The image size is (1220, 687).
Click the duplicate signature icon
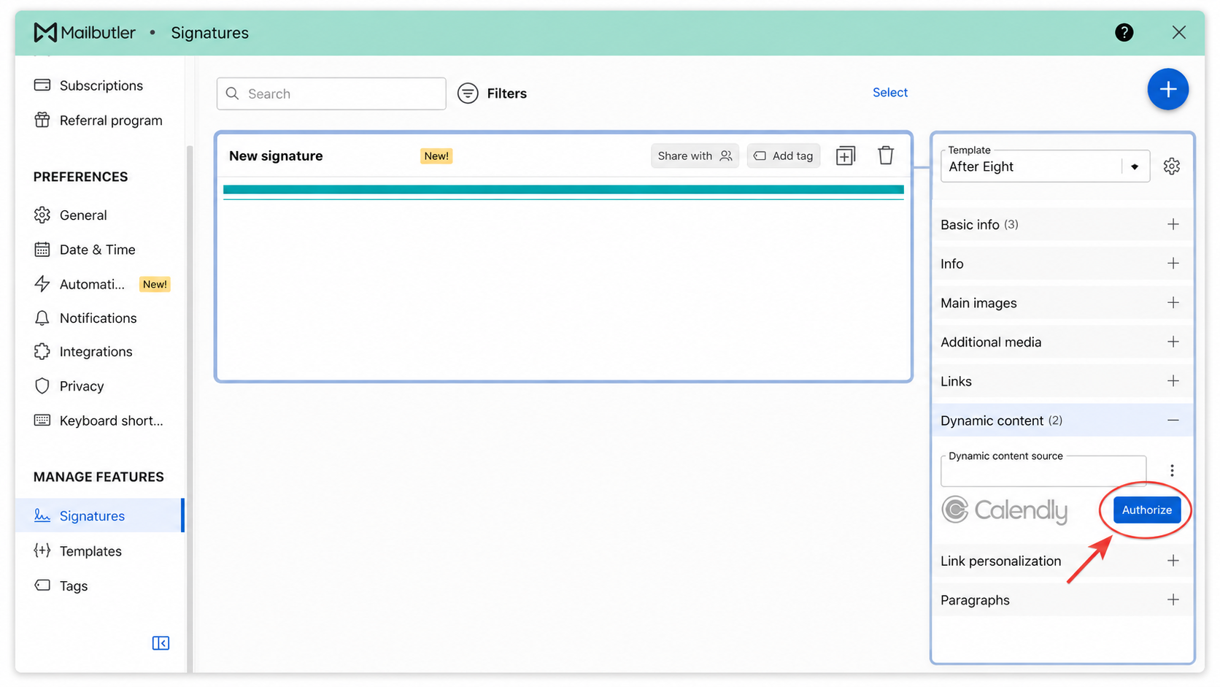click(845, 156)
